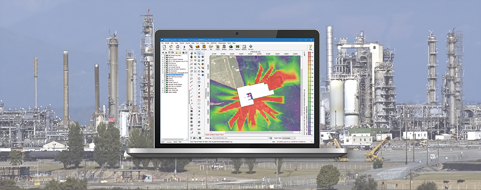Toggle the Buildings layer checkbox
Image resolution: width=481 pixels, height=190 pixels.
[x=165, y=57]
